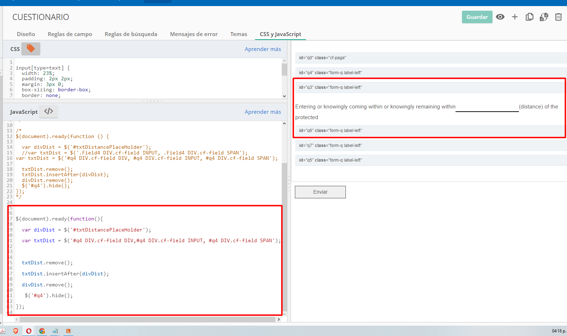Click the duplicate copy icon

[529, 17]
